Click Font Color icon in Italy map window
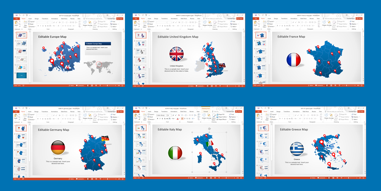The image size is (381, 191). pos(178,119)
